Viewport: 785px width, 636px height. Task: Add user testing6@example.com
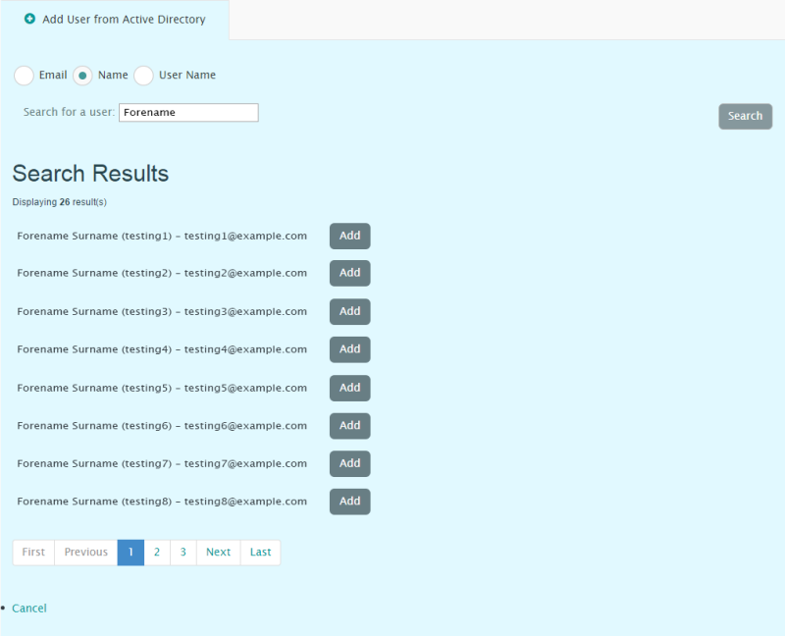click(349, 425)
